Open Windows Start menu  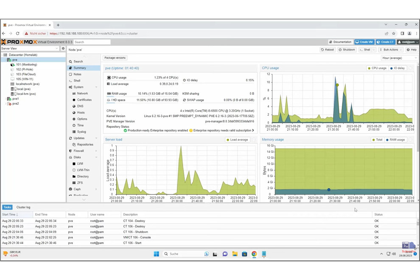click(x=157, y=254)
